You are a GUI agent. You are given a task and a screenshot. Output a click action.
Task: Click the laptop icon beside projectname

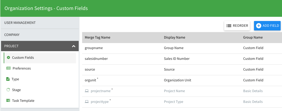click(87, 91)
